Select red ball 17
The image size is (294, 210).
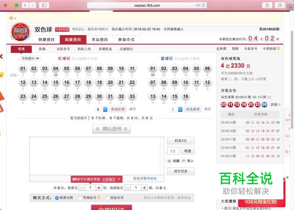pos(77,82)
